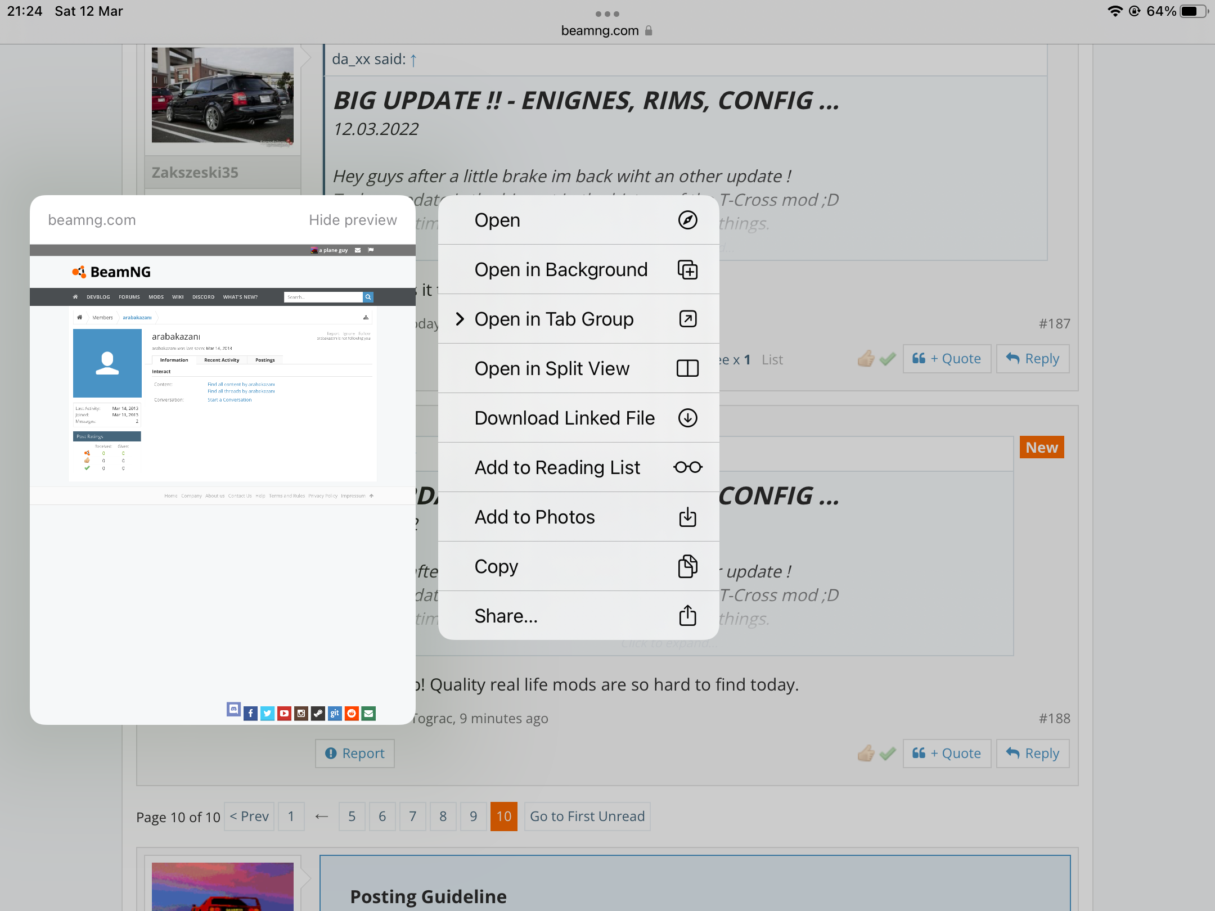Like post #187 with thumbs-up icon
The image size is (1215, 911).
click(866, 359)
